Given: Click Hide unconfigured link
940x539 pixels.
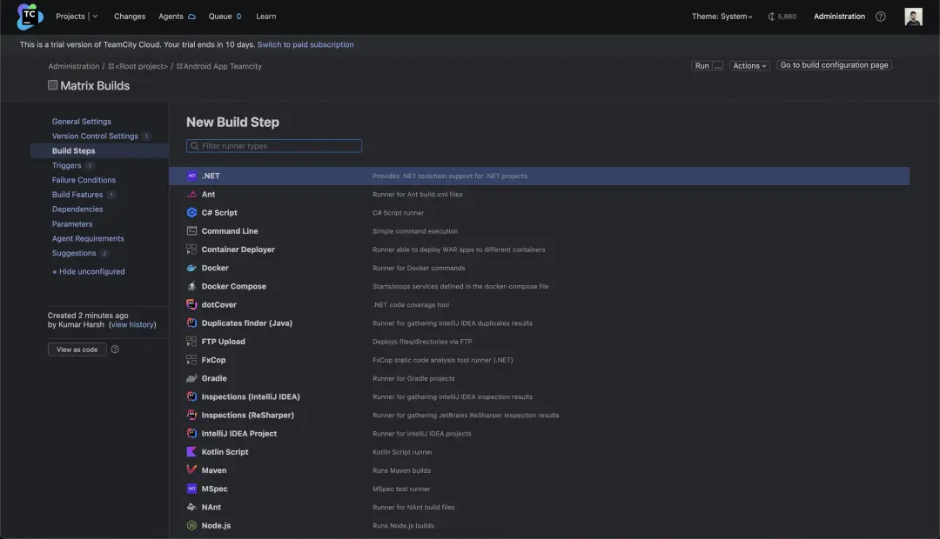Looking at the screenshot, I should (89, 271).
